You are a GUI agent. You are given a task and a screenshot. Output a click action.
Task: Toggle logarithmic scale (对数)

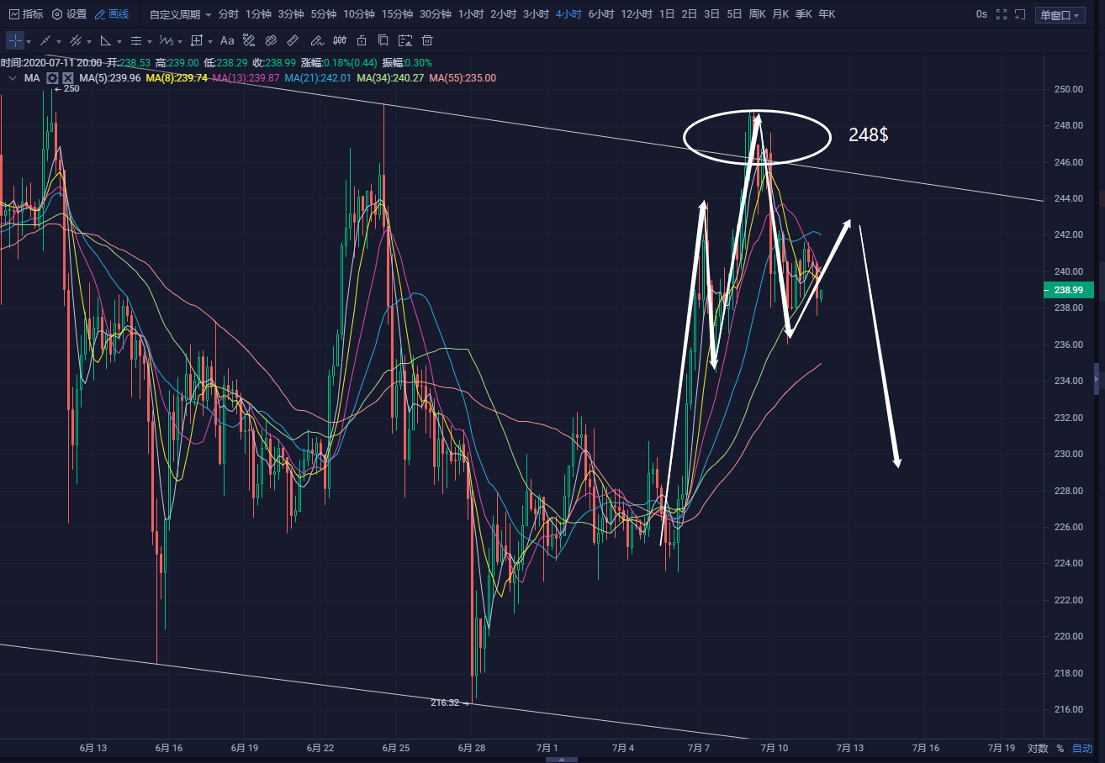point(1038,748)
